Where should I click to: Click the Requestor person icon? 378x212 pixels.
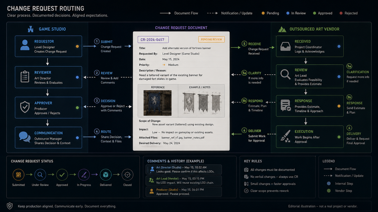coord(25,45)
